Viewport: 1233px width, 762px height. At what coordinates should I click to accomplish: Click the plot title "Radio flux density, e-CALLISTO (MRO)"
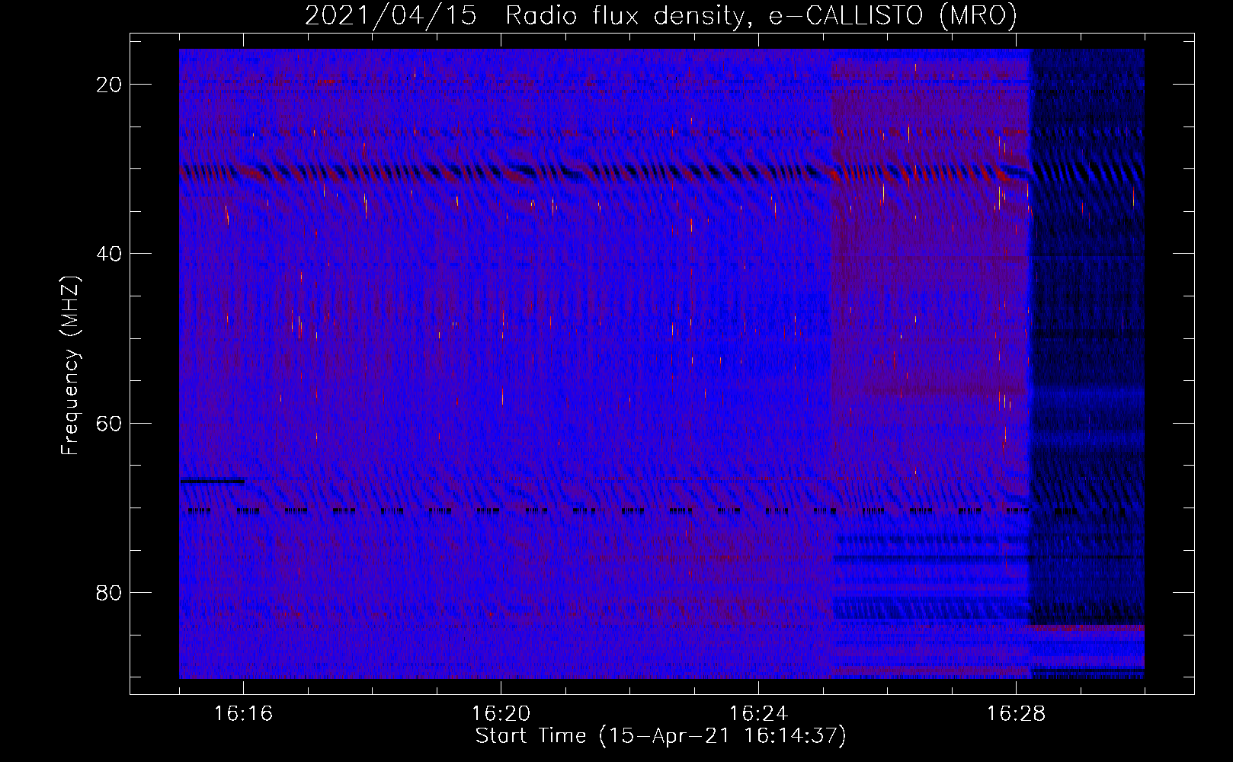tap(761, 15)
